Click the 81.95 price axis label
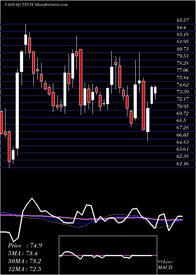 [183, 42]
